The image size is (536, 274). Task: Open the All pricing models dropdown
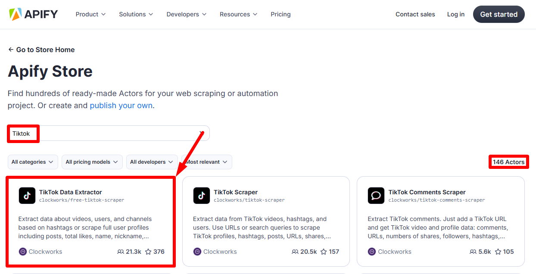pos(92,162)
